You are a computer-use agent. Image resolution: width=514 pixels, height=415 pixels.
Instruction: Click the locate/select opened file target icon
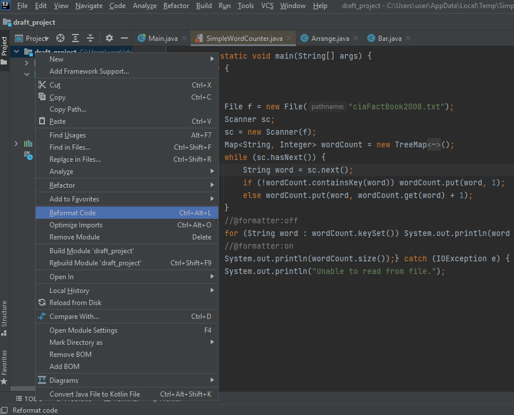pos(60,38)
